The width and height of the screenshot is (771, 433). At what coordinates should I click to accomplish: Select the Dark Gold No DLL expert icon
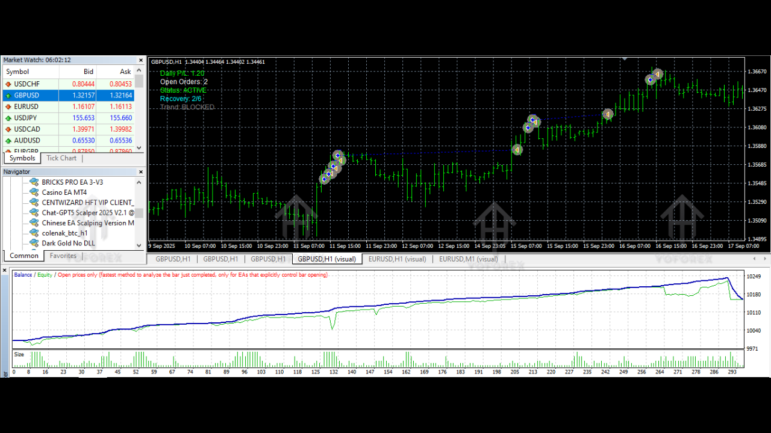33,243
